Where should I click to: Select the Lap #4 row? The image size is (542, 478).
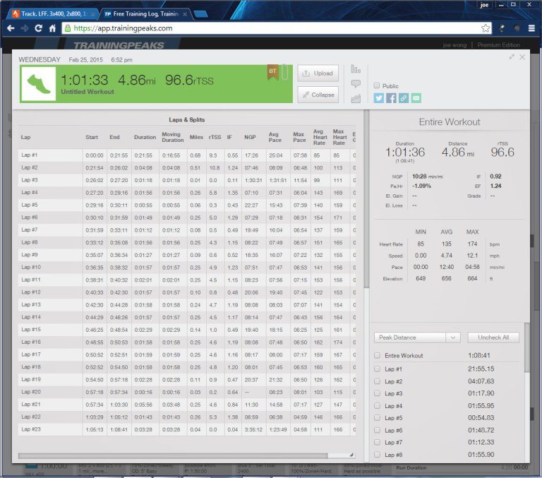[186, 193]
